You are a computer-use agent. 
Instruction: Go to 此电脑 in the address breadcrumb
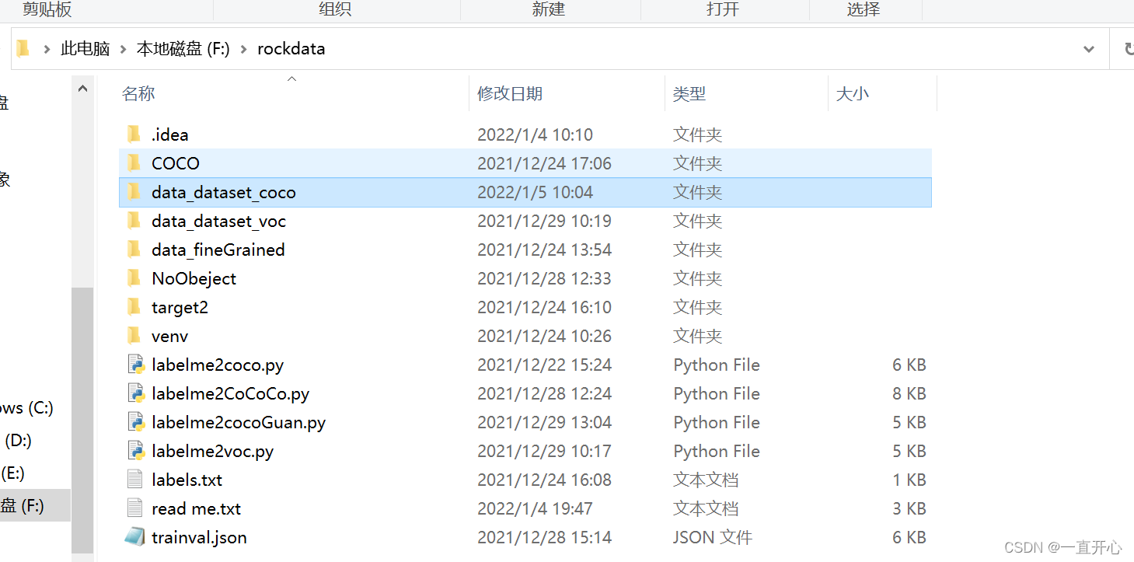click(85, 49)
